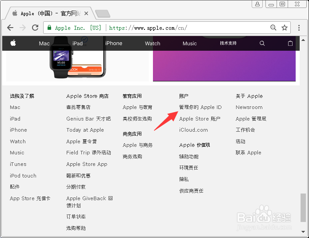Open the footer Mac link
This screenshot has width=309, height=238.
point(15,107)
